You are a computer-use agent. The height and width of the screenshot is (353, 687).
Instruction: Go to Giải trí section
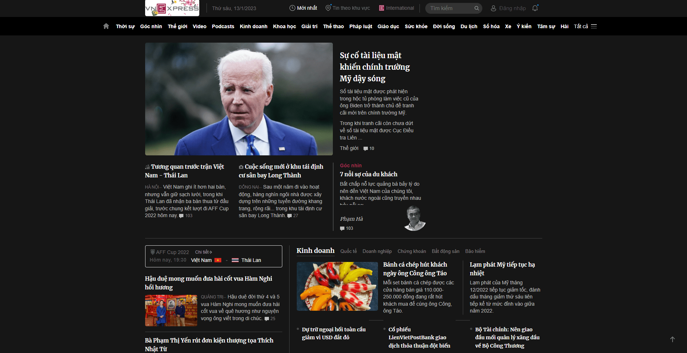(x=309, y=26)
